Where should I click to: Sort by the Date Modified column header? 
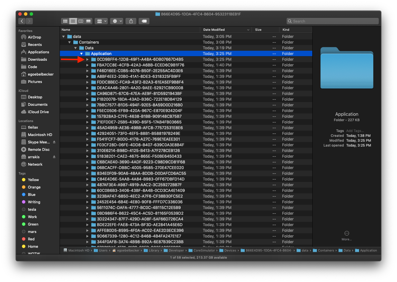click(214, 30)
